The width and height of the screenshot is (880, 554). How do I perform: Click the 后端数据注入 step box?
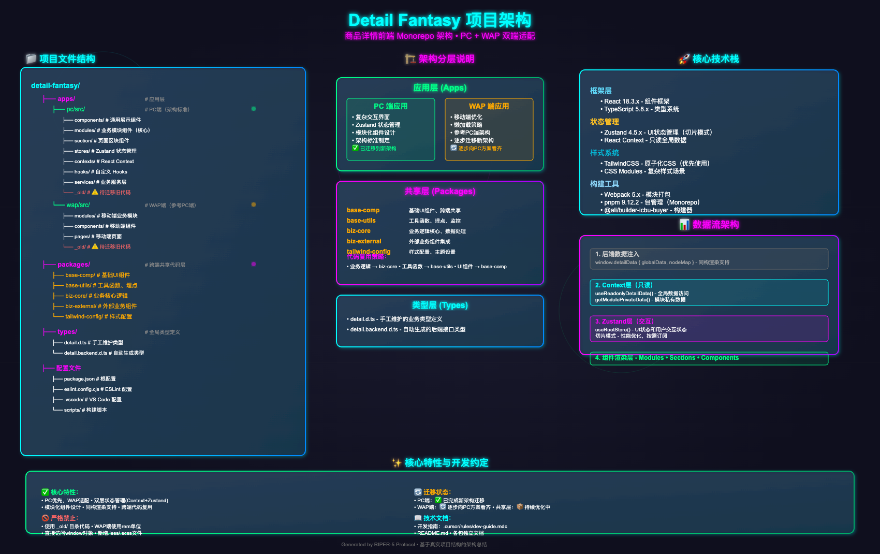coord(708,258)
